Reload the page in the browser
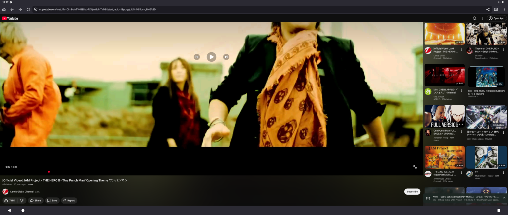 pos(28,9)
